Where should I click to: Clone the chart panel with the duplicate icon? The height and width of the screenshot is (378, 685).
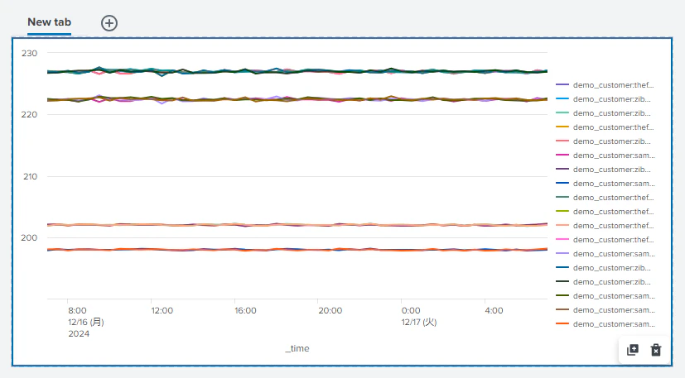coord(633,350)
